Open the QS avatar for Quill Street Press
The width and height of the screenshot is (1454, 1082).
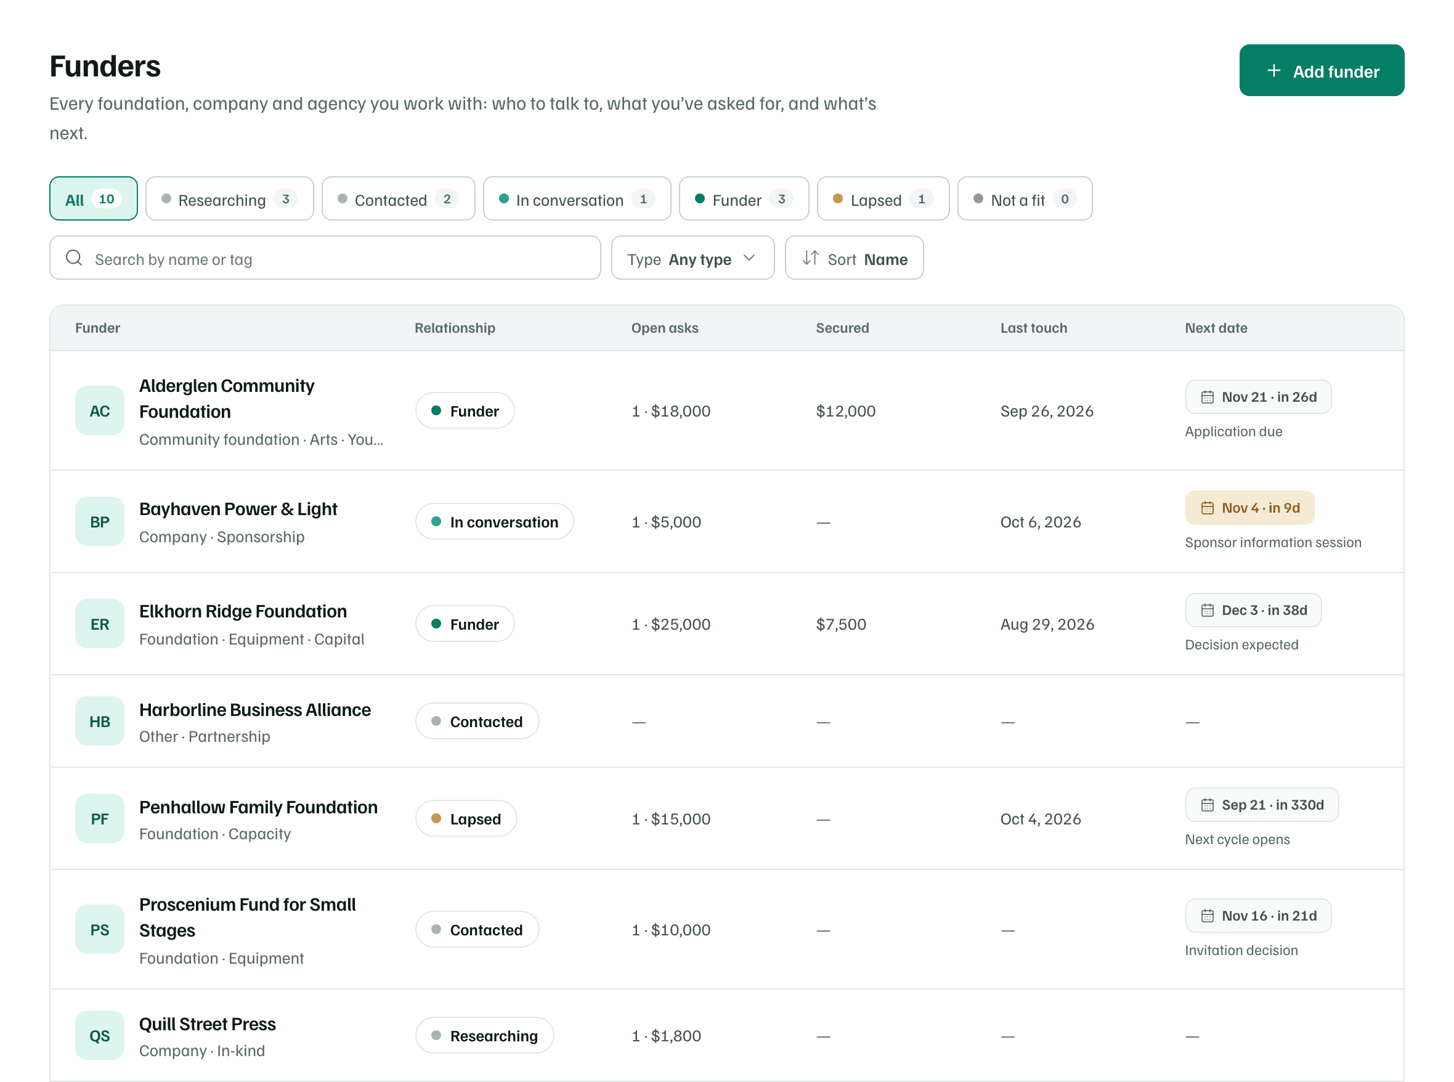[x=100, y=1035]
